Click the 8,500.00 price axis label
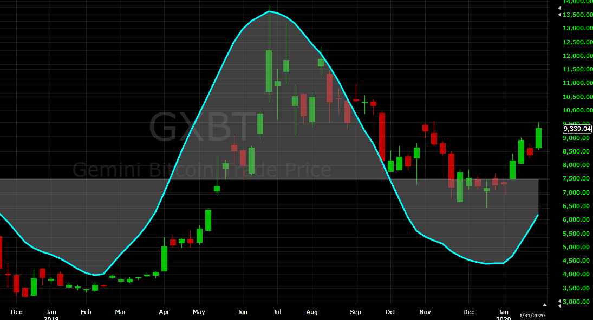This screenshot has height=320, width=593. (576, 152)
